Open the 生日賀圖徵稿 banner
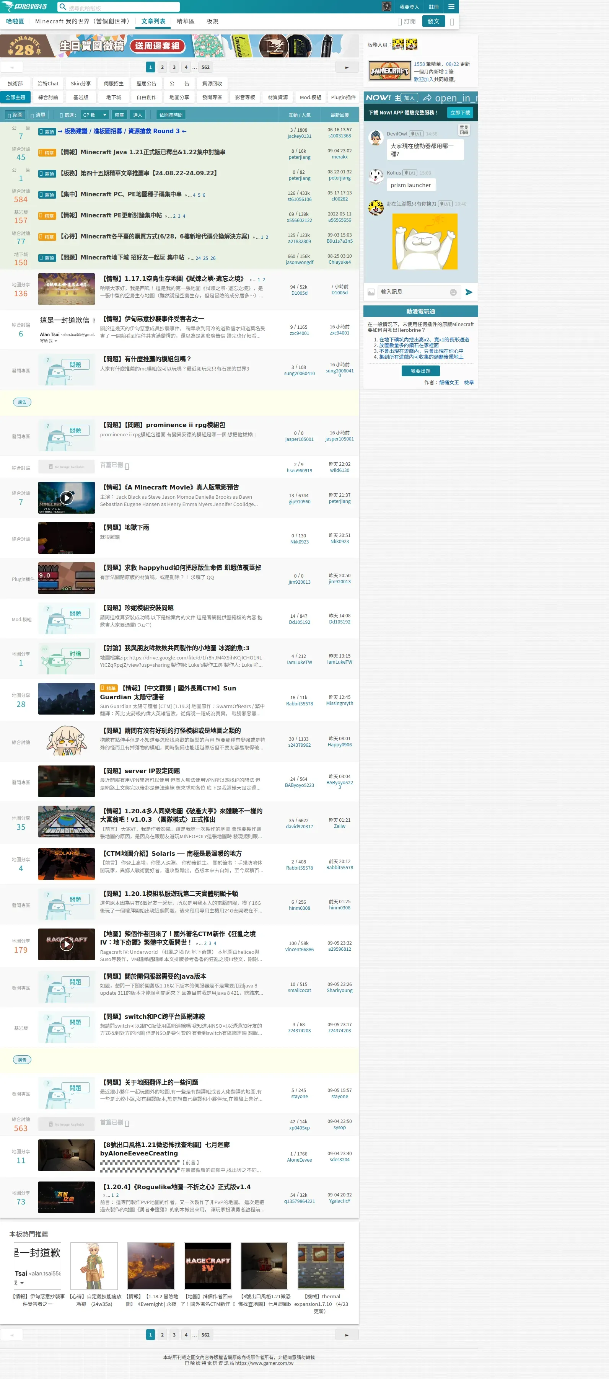 [179, 46]
